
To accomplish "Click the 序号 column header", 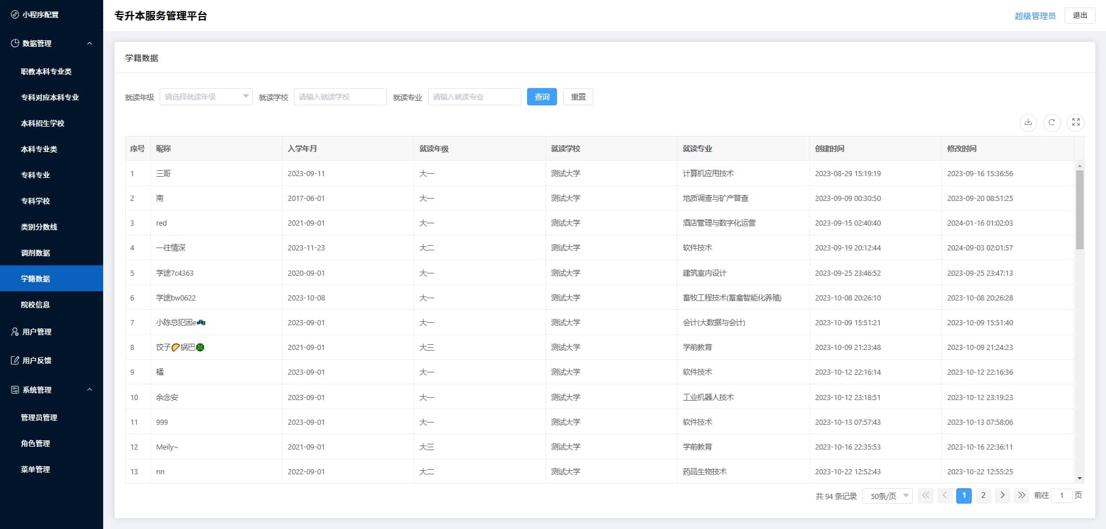I will coord(137,149).
